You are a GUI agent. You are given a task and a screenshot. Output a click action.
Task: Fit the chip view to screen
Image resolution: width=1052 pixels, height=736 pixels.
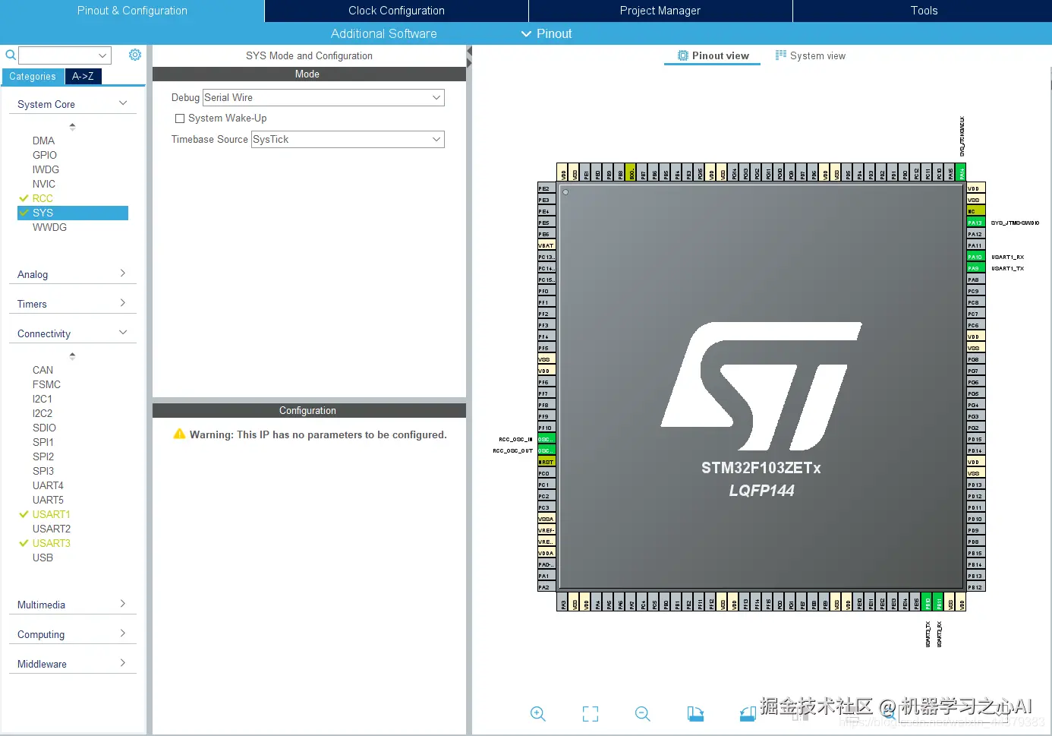[591, 714]
